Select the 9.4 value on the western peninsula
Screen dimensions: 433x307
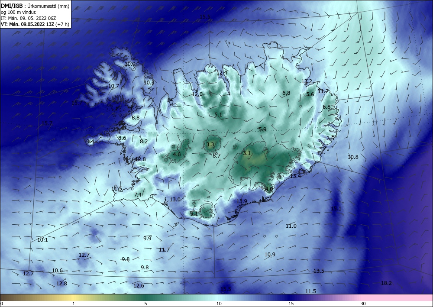pyautogui.click(x=90, y=141)
